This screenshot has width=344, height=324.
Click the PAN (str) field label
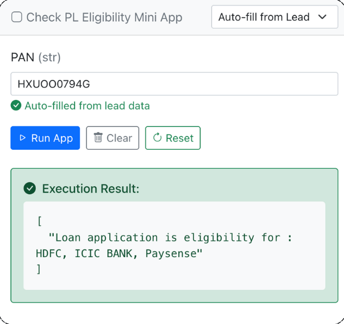coord(36,58)
